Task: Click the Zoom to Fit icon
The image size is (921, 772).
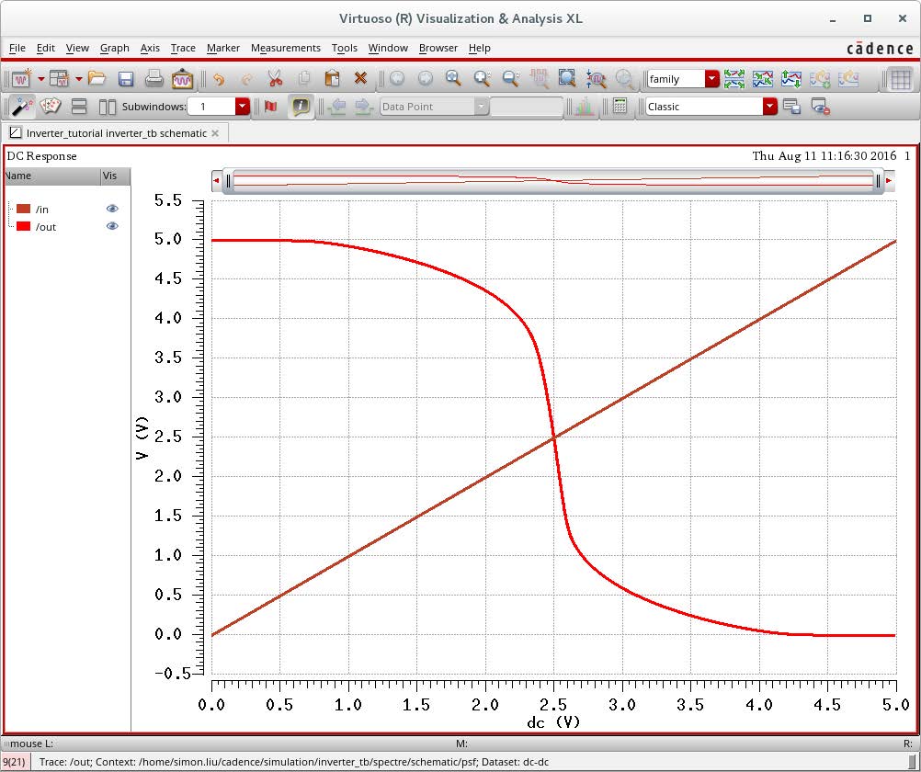Action: [567, 79]
